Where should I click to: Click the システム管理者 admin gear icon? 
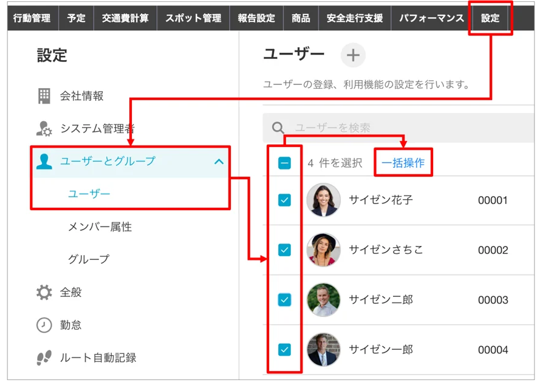click(44, 129)
